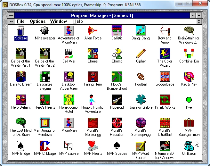
Task: Click the MVP Word Search icon
Action: coord(141,146)
